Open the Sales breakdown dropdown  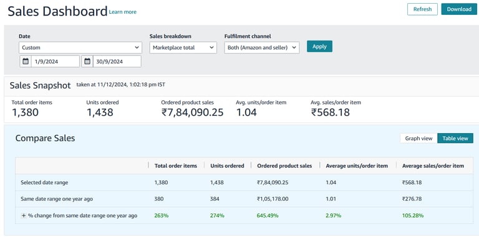(x=183, y=47)
